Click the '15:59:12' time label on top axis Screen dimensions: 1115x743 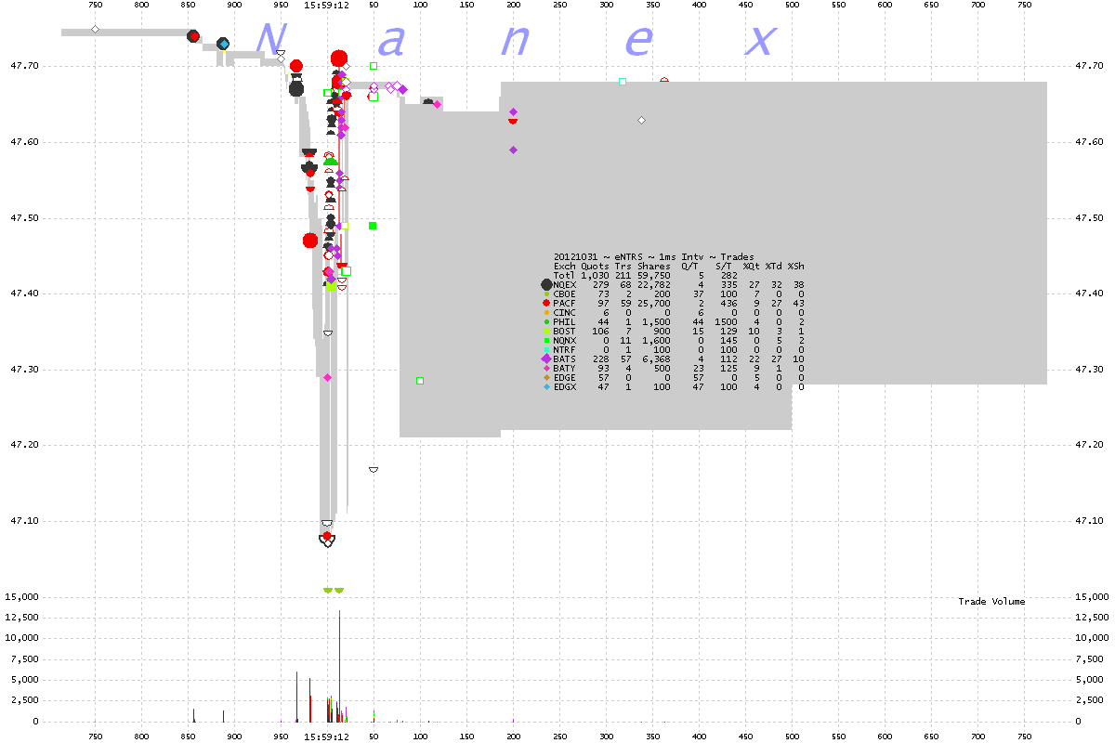pos(327,5)
